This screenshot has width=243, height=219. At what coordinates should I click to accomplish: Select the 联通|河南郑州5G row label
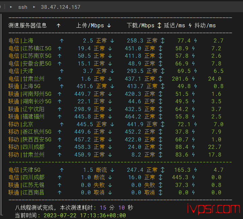[x=30, y=94]
